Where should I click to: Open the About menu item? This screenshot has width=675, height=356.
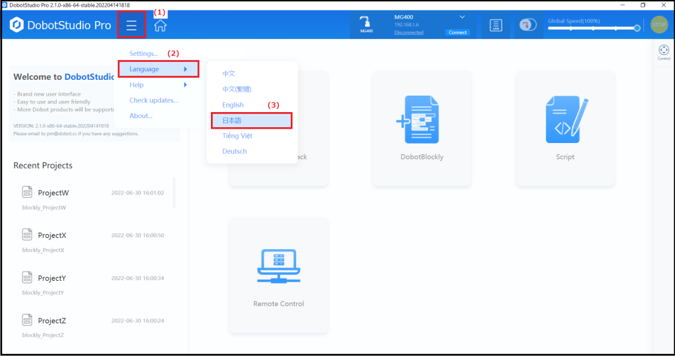point(141,116)
